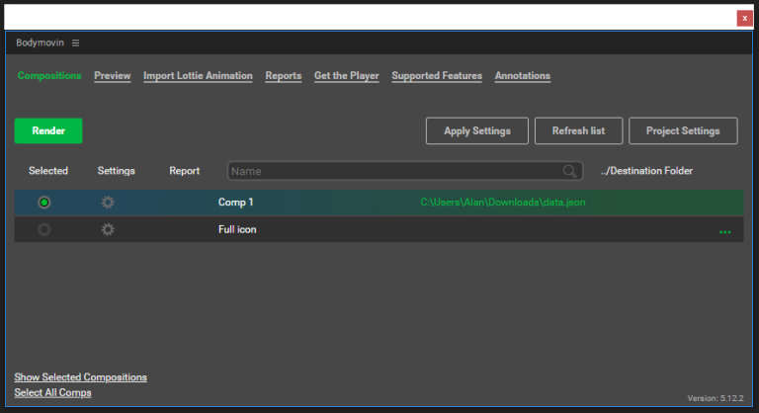Focus the Name search field
The image size is (759, 413).
click(404, 171)
